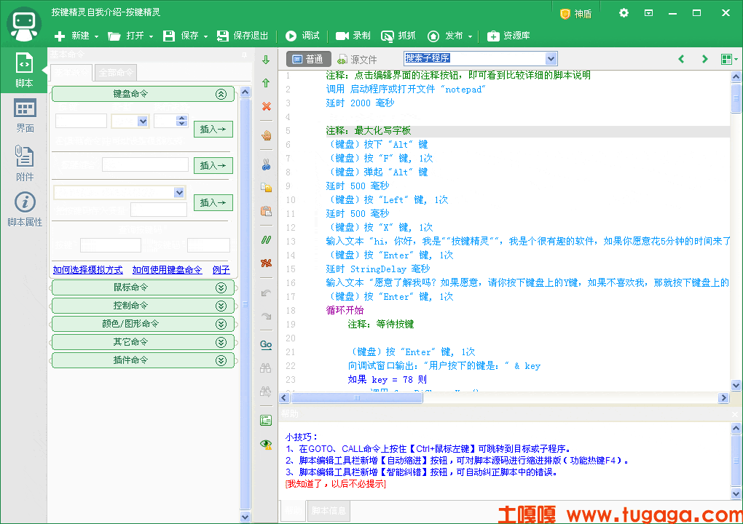Image resolution: width=743 pixels, height=524 pixels.
Task: Select the 脚本信息 bottom tab
Action: (329, 511)
